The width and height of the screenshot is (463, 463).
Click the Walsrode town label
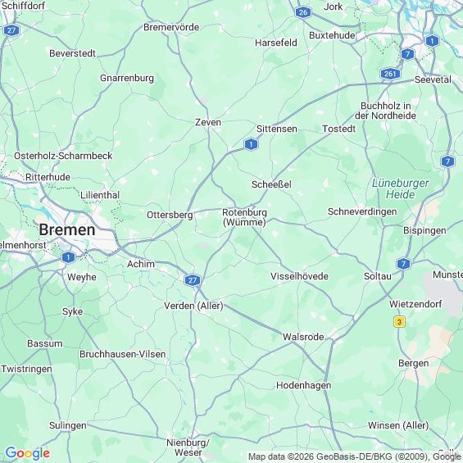click(x=303, y=337)
